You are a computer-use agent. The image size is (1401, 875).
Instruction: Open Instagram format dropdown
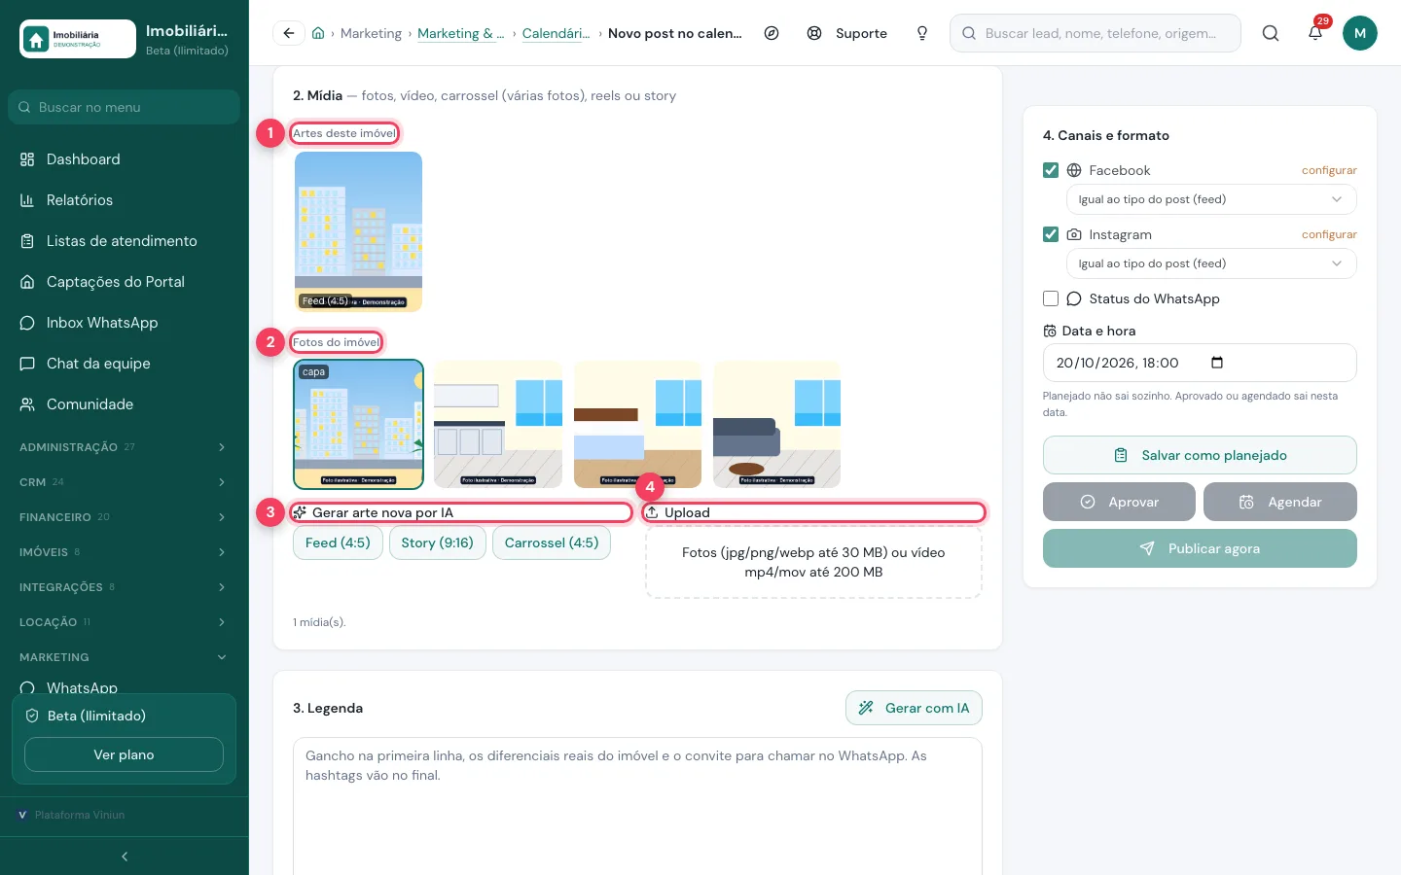pos(1211,263)
